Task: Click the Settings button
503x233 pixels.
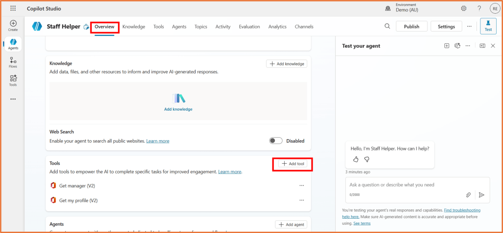Action: (446, 27)
